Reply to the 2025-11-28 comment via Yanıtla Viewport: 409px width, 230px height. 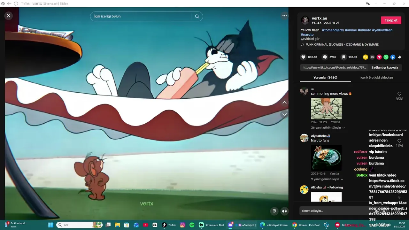click(x=335, y=122)
